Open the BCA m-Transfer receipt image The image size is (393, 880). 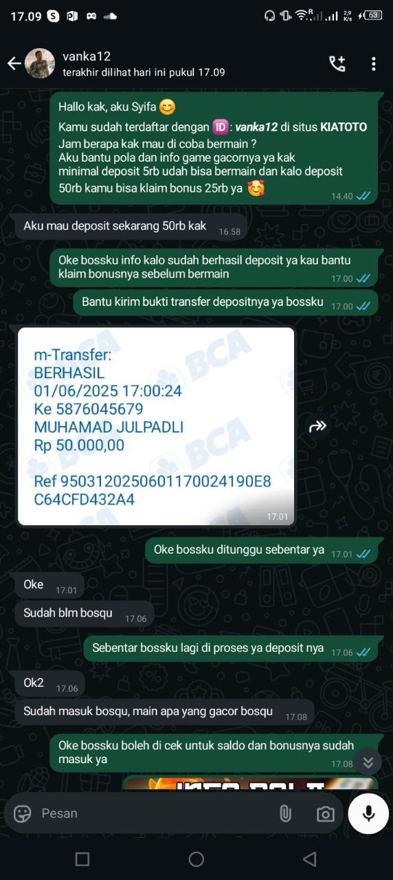(156, 426)
